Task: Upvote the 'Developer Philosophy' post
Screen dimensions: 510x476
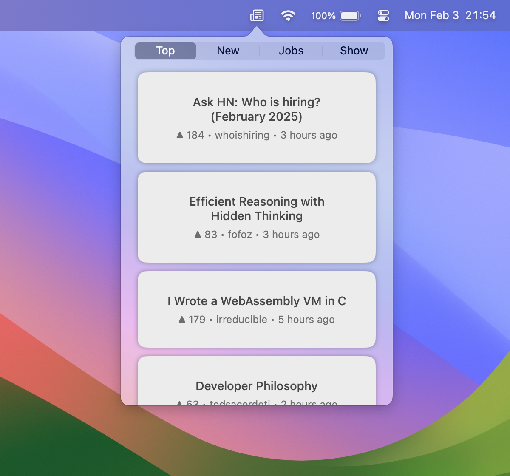Action: 180,403
